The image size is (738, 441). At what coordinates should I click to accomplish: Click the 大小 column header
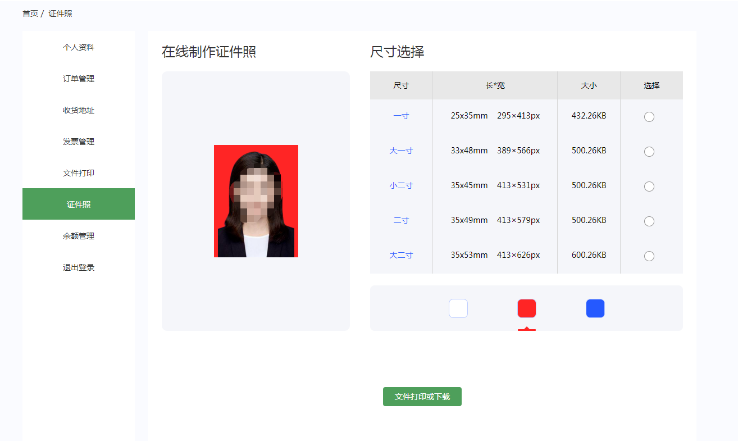tap(589, 85)
